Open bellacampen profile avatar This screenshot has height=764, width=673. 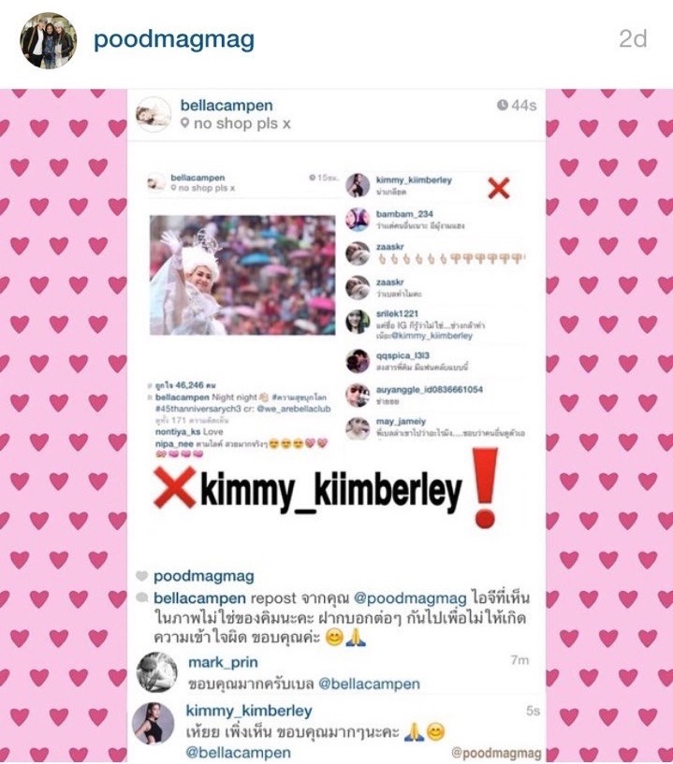click(x=154, y=114)
